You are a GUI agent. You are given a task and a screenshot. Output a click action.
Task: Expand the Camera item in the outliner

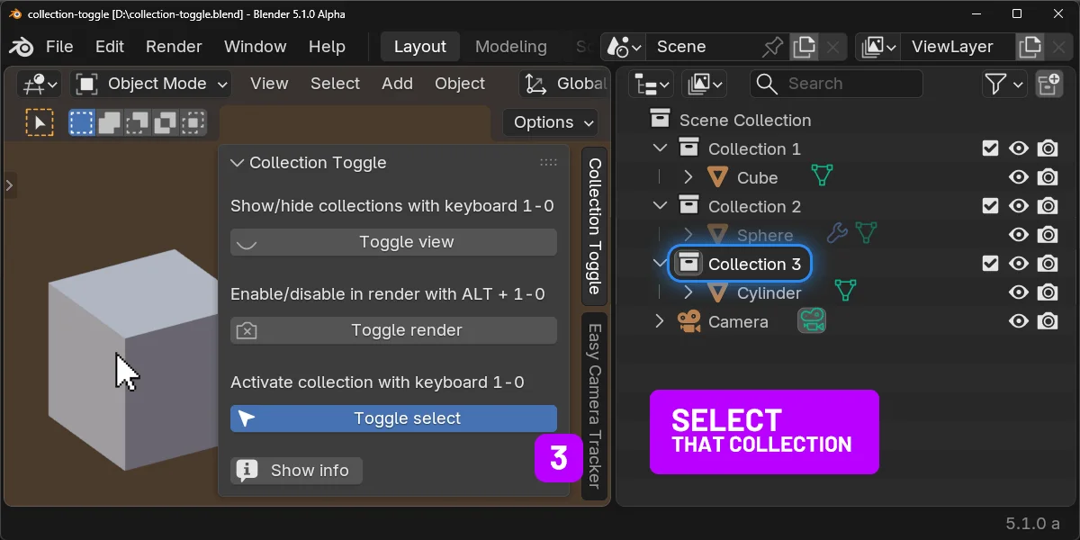point(660,320)
